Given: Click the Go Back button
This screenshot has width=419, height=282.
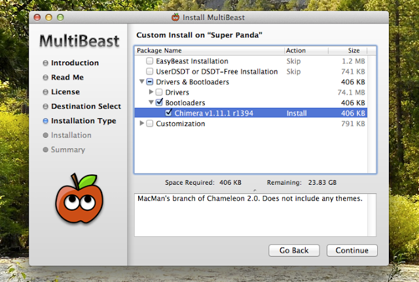Looking at the screenshot, I should [294, 250].
